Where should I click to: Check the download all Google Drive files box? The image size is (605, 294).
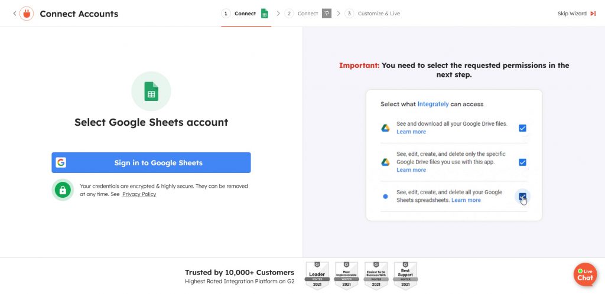522,128
